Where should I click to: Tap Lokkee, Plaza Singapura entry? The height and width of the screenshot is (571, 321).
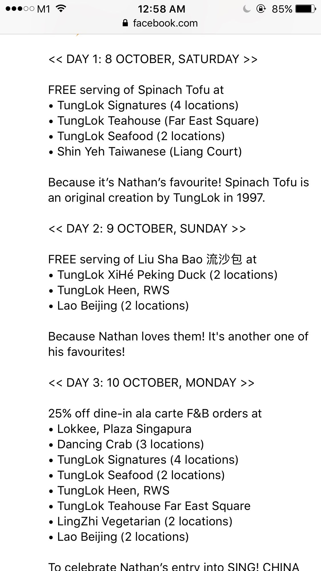(124, 429)
